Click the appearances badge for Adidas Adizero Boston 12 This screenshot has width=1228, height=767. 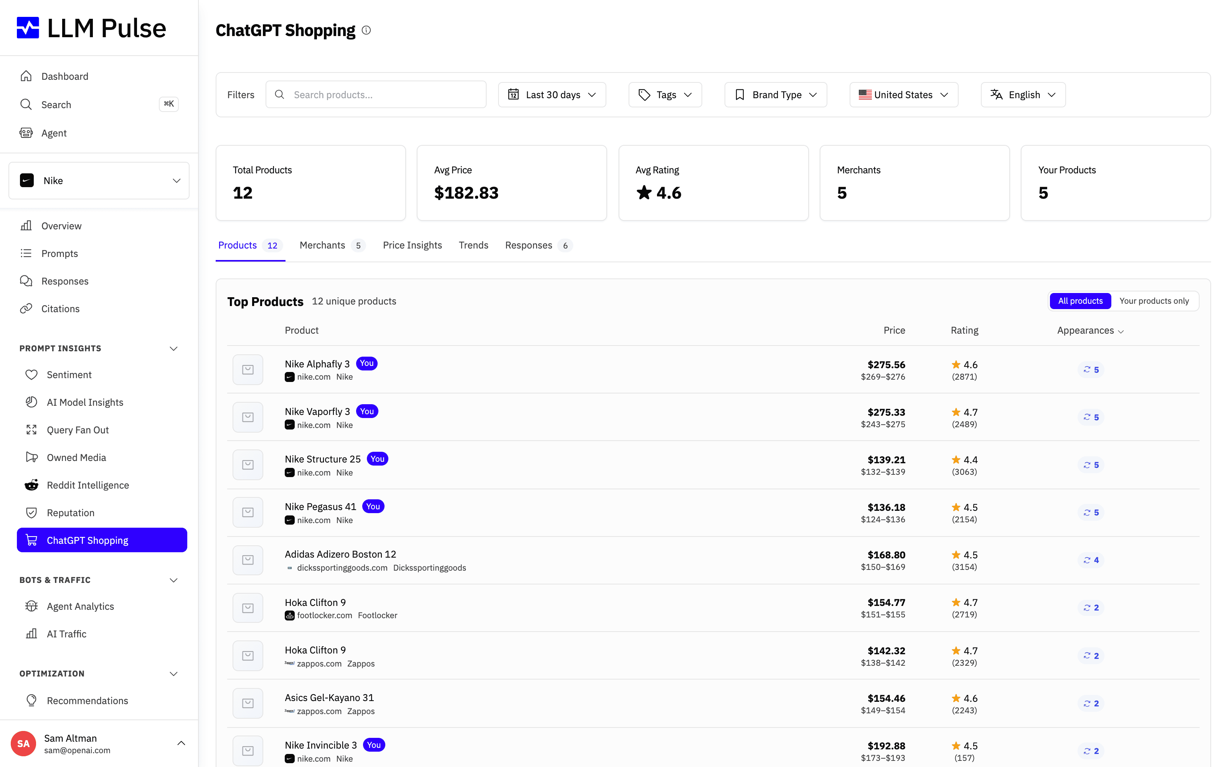point(1091,560)
